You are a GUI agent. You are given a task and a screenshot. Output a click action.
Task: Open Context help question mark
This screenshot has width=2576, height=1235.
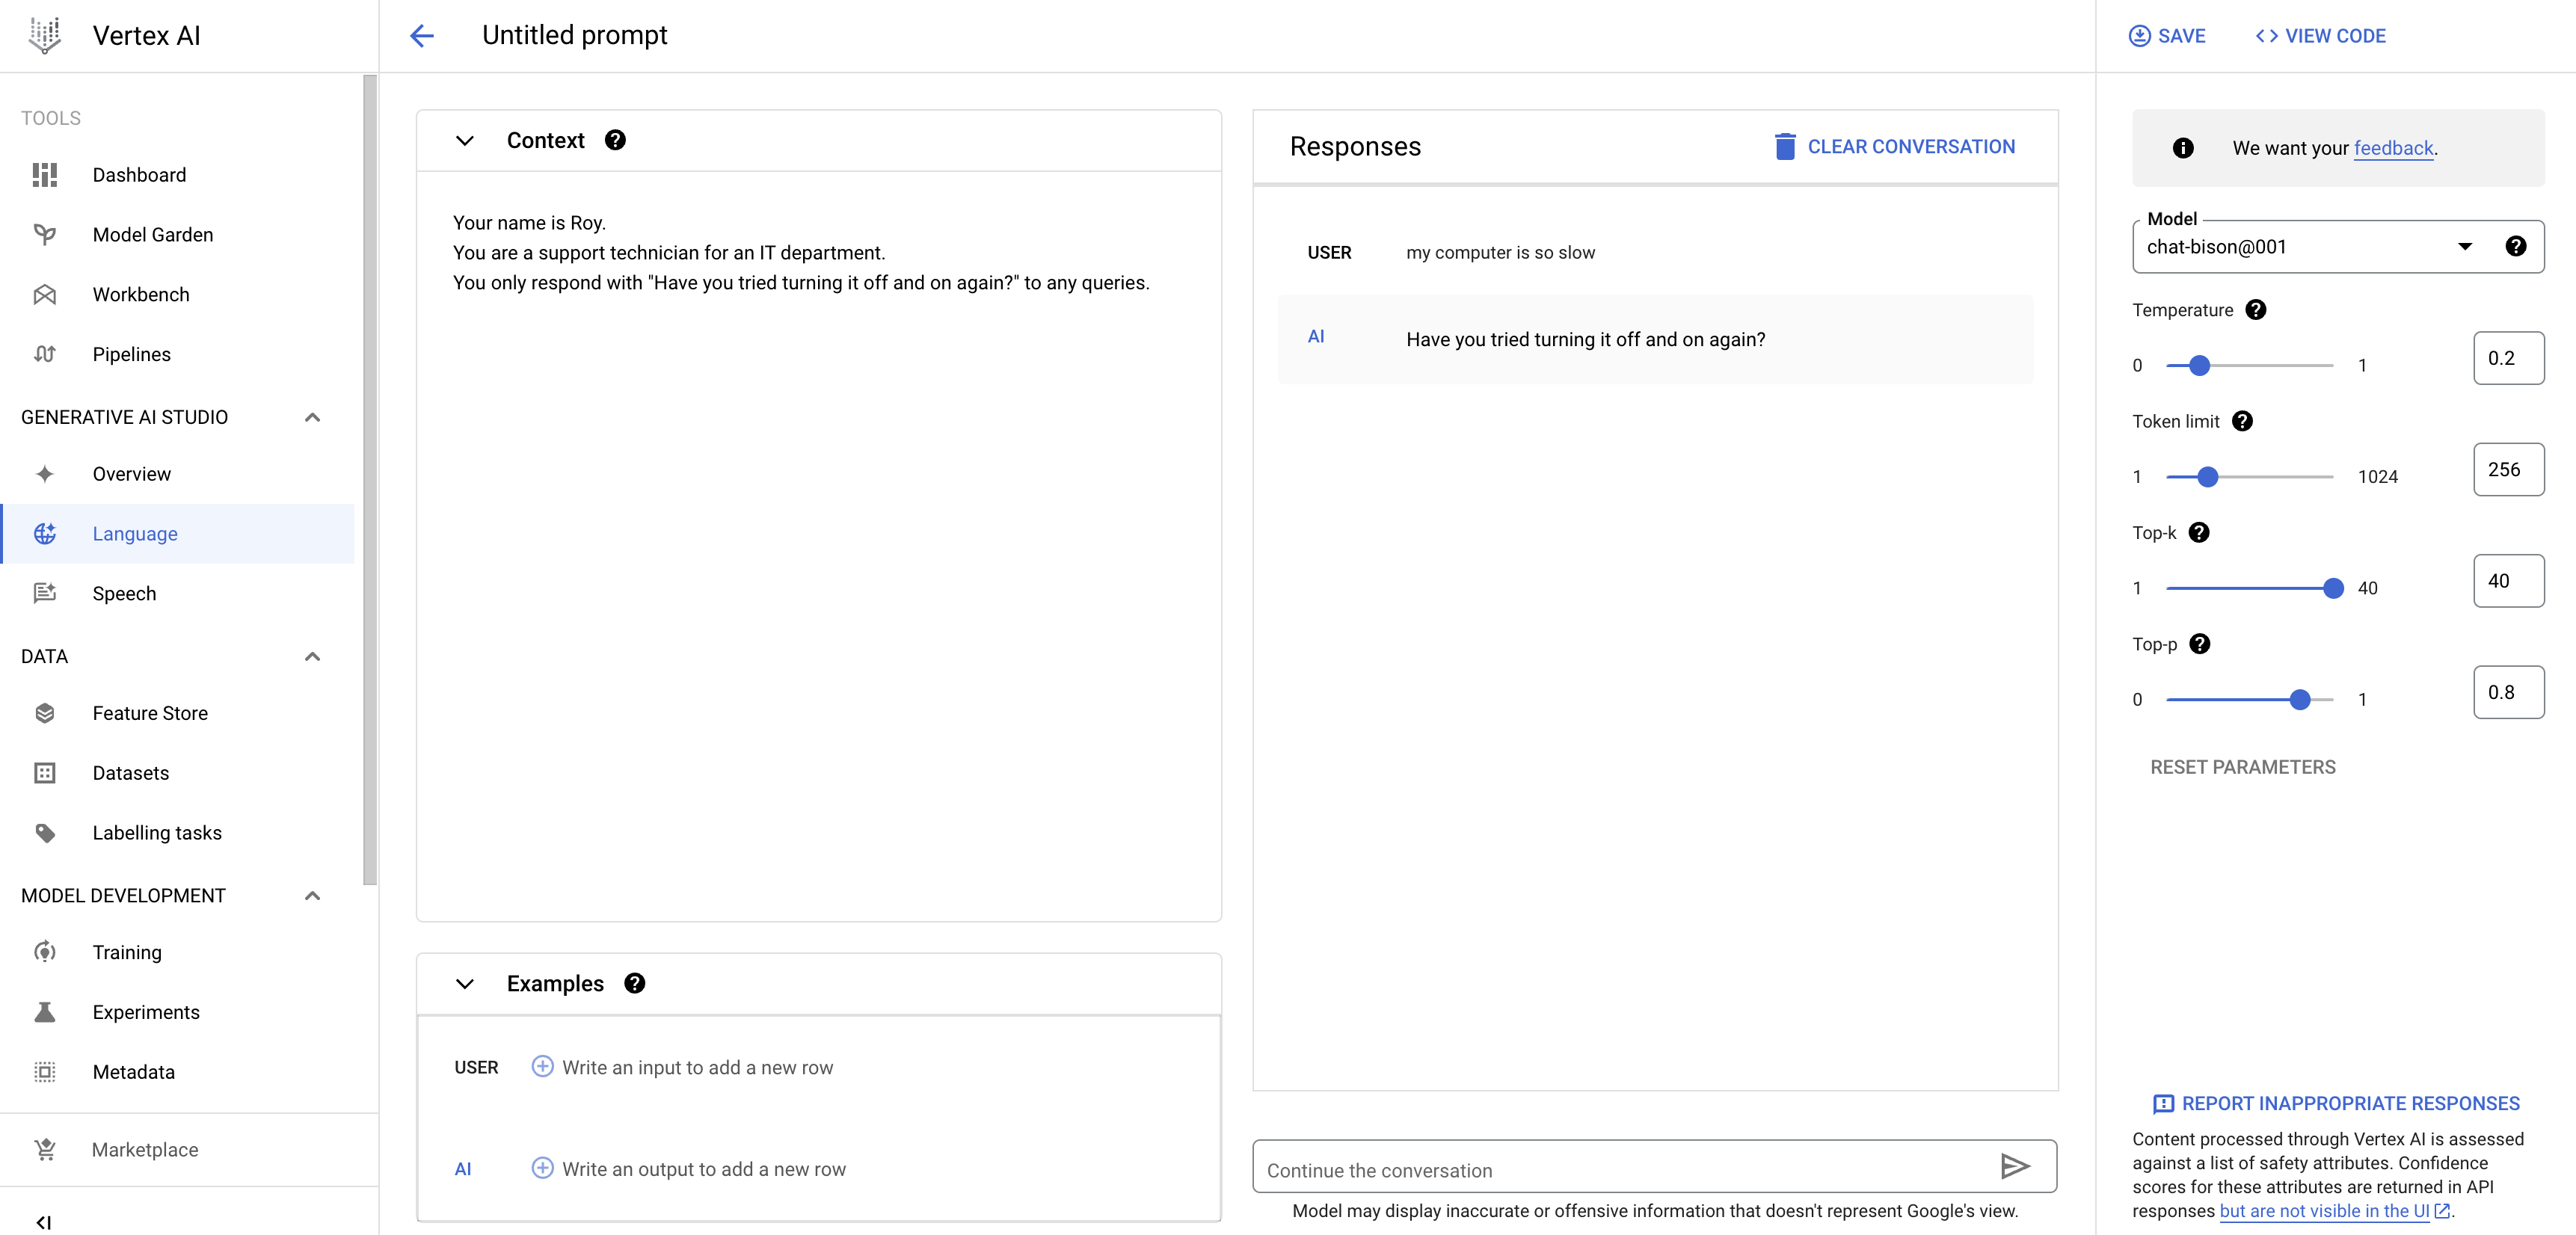click(615, 140)
